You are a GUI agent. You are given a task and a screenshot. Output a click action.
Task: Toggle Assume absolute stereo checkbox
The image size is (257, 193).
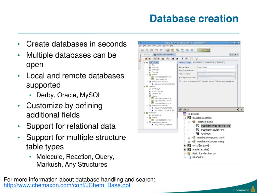point(180,81)
